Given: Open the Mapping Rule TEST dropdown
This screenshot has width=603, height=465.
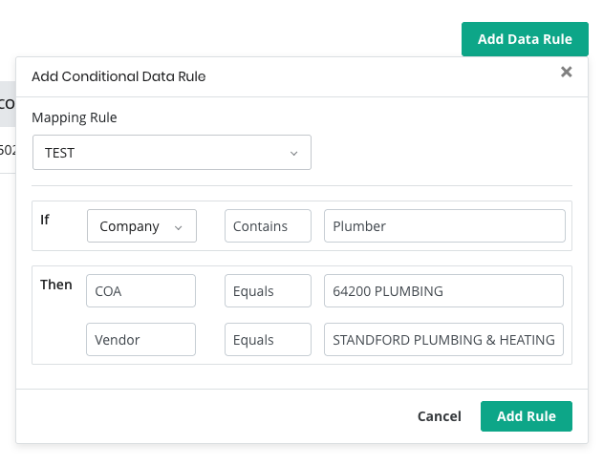Looking at the screenshot, I should [172, 152].
